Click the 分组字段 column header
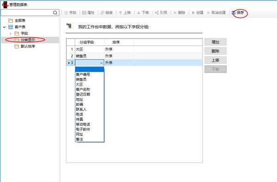 pos(87,42)
